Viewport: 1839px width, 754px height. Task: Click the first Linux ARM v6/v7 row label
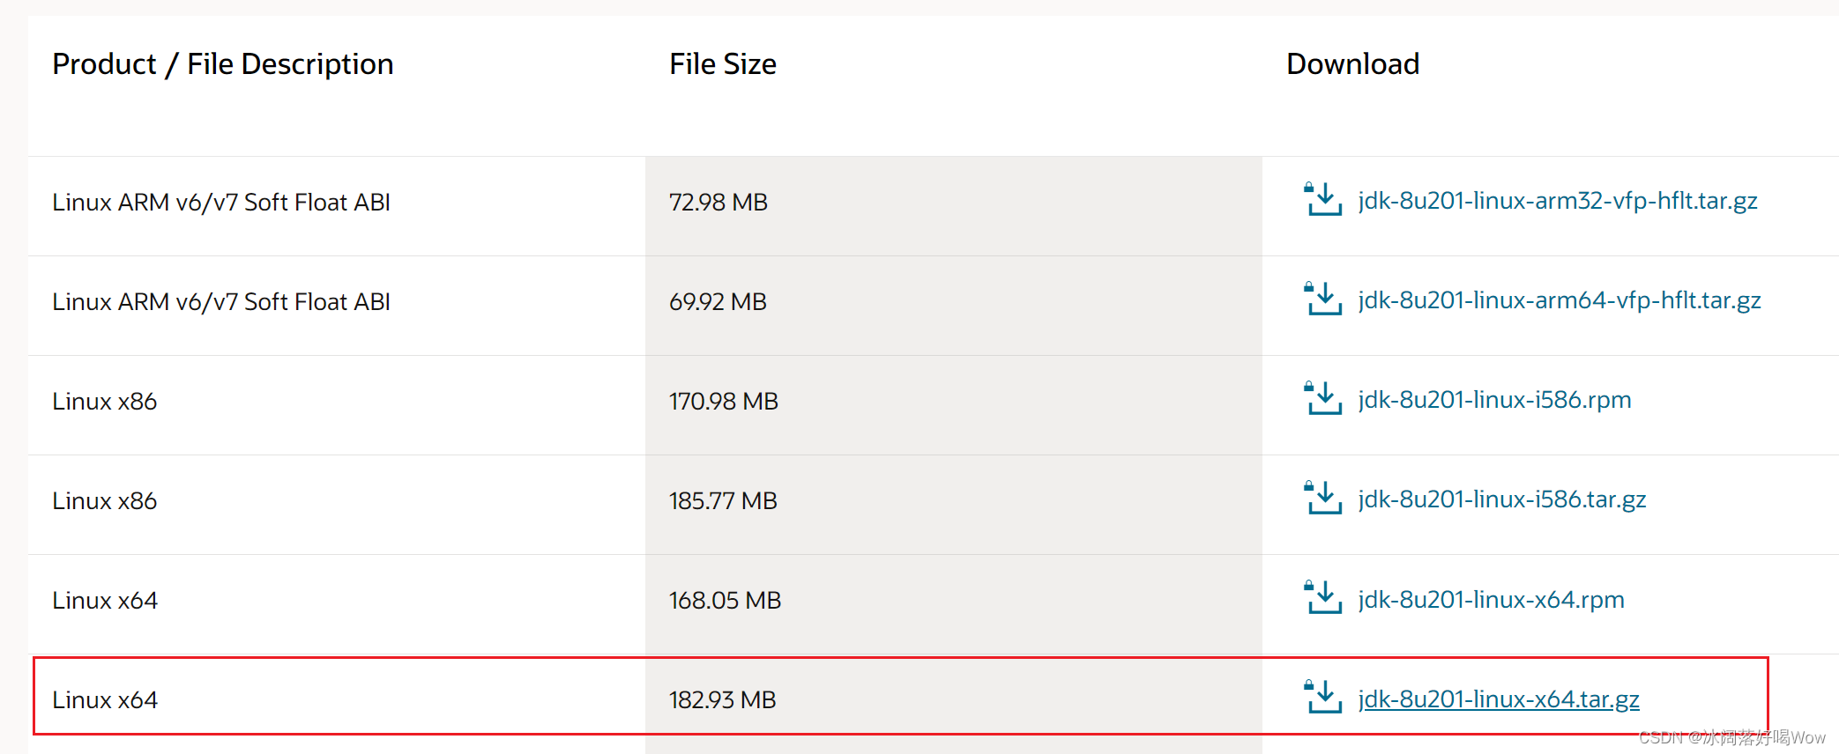click(220, 201)
